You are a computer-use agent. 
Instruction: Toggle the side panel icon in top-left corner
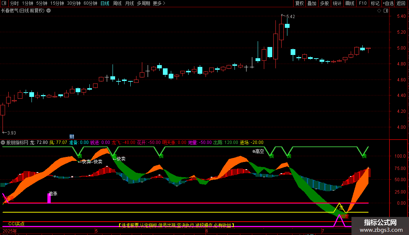4,3
